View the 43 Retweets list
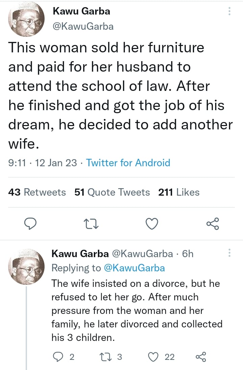This screenshot has width=243, height=370. [x=37, y=192]
